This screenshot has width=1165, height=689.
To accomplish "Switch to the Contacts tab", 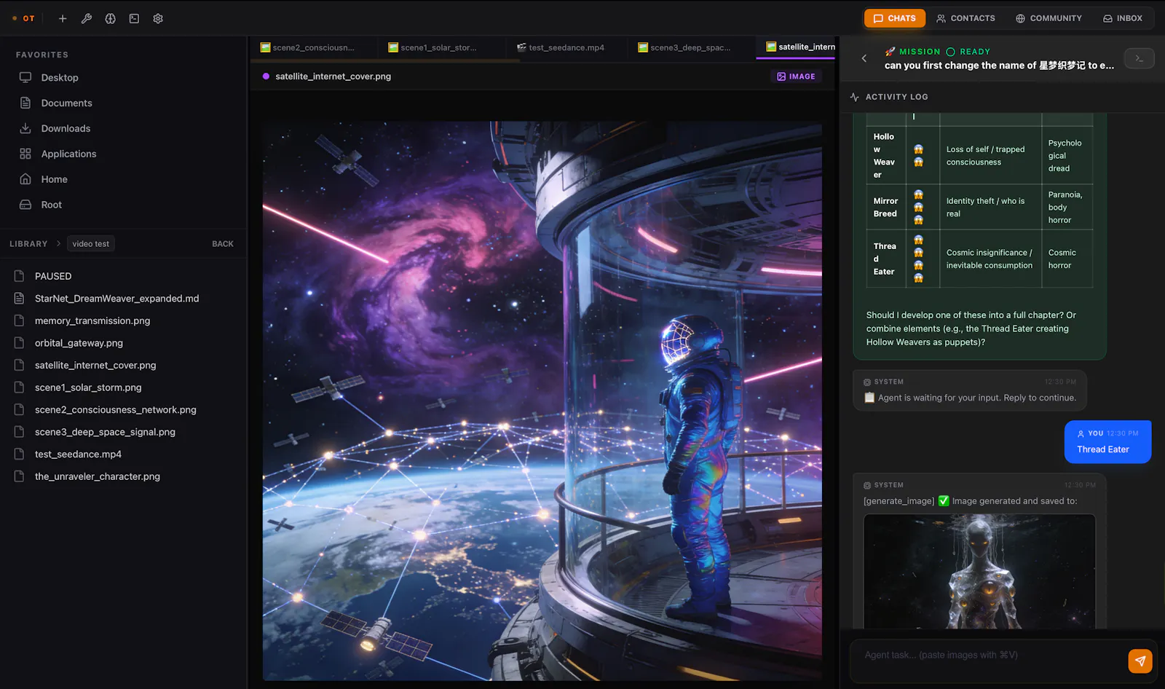I will 965,18.
